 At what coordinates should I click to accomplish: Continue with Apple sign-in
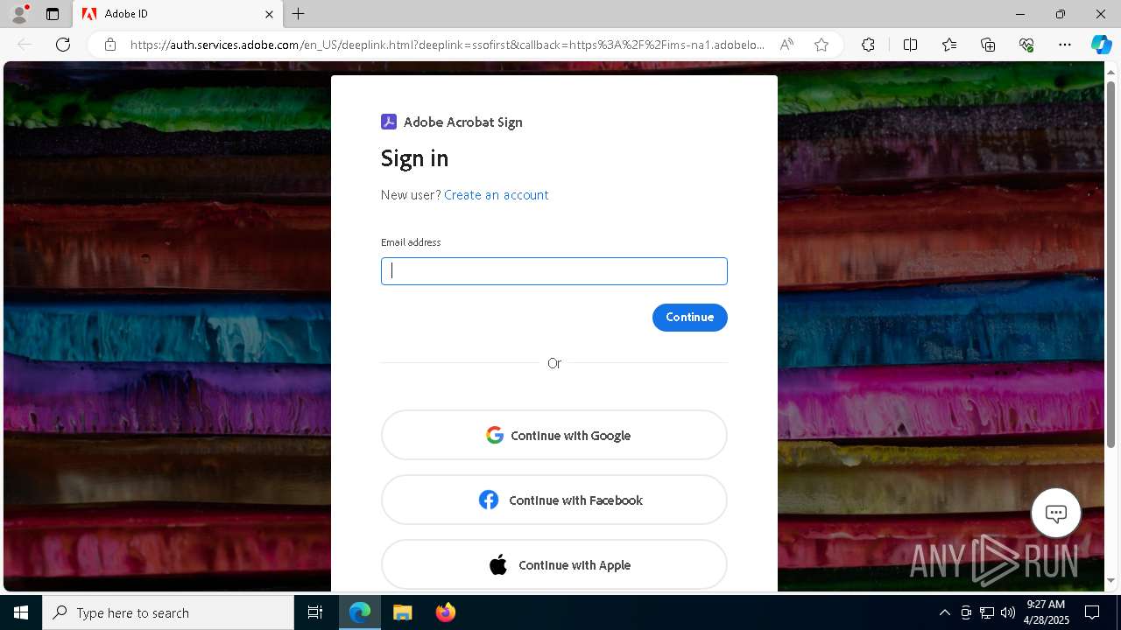coord(554,564)
